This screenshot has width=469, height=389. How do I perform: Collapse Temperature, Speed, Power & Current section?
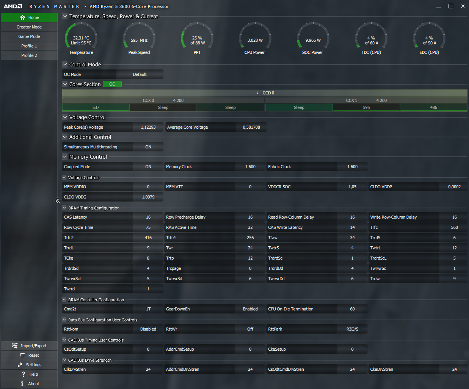pos(65,16)
